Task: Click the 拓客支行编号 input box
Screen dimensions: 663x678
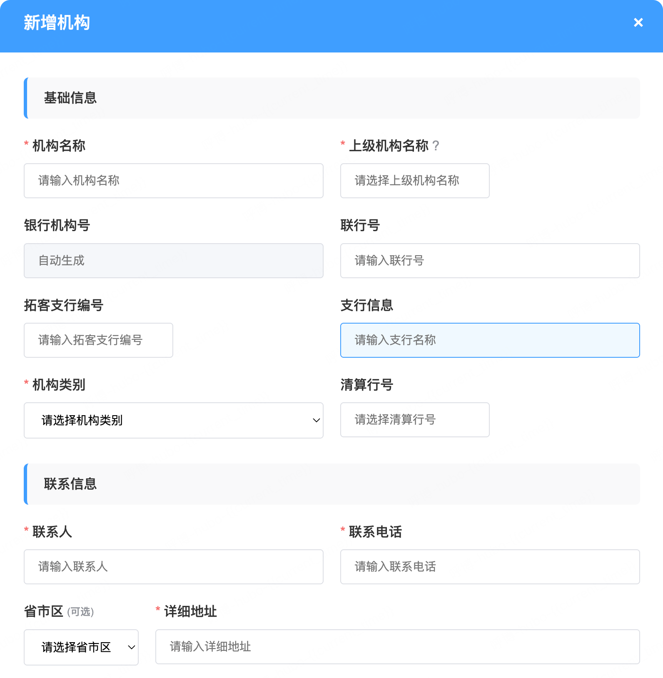Action: 98,340
